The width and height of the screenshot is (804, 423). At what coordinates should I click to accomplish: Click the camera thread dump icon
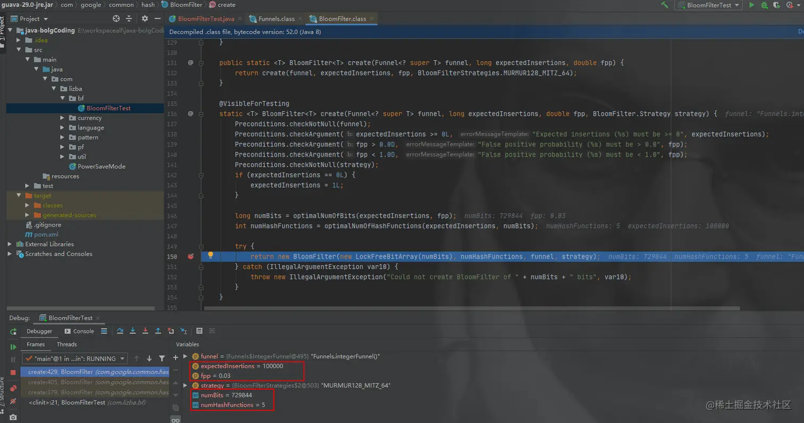pos(13,418)
